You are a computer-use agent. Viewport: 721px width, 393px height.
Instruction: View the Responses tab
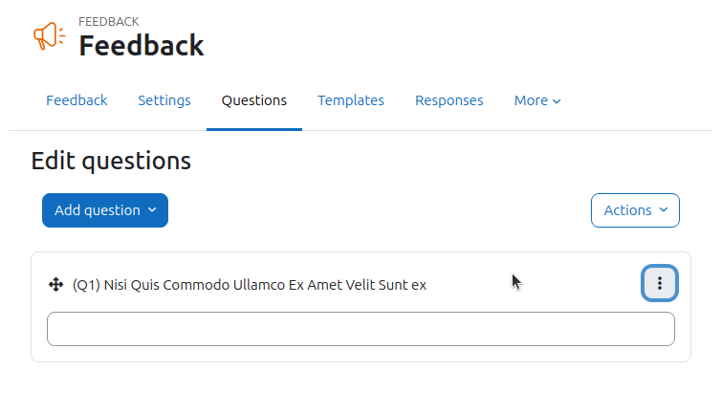point(449,100)
